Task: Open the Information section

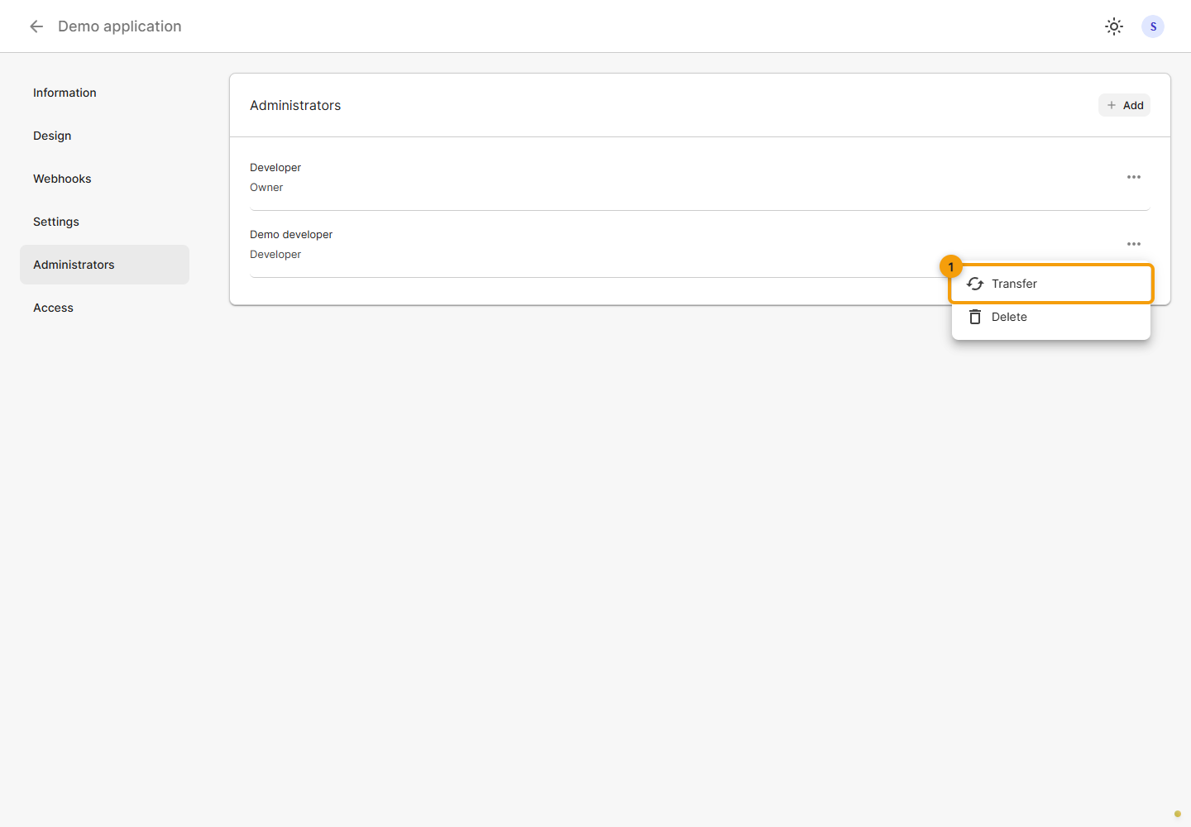Action: click(104, 93)
